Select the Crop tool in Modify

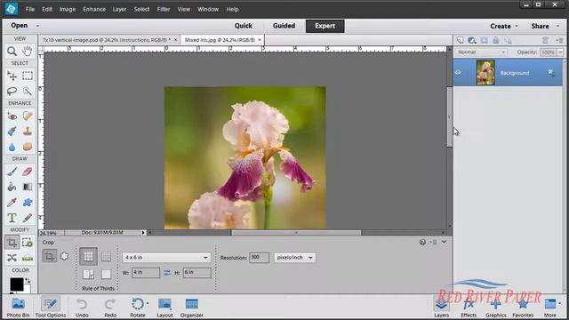12,243
